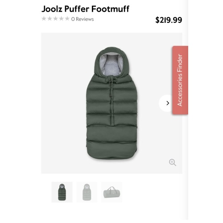Advance to the next product image arrow
This screenshot has width=223, height=223.
coord(168,103)
